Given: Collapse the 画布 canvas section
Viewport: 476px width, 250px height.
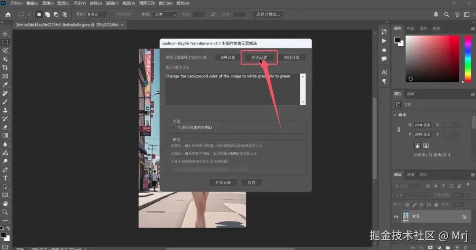Looking at the screenshot, I should 395,115.
